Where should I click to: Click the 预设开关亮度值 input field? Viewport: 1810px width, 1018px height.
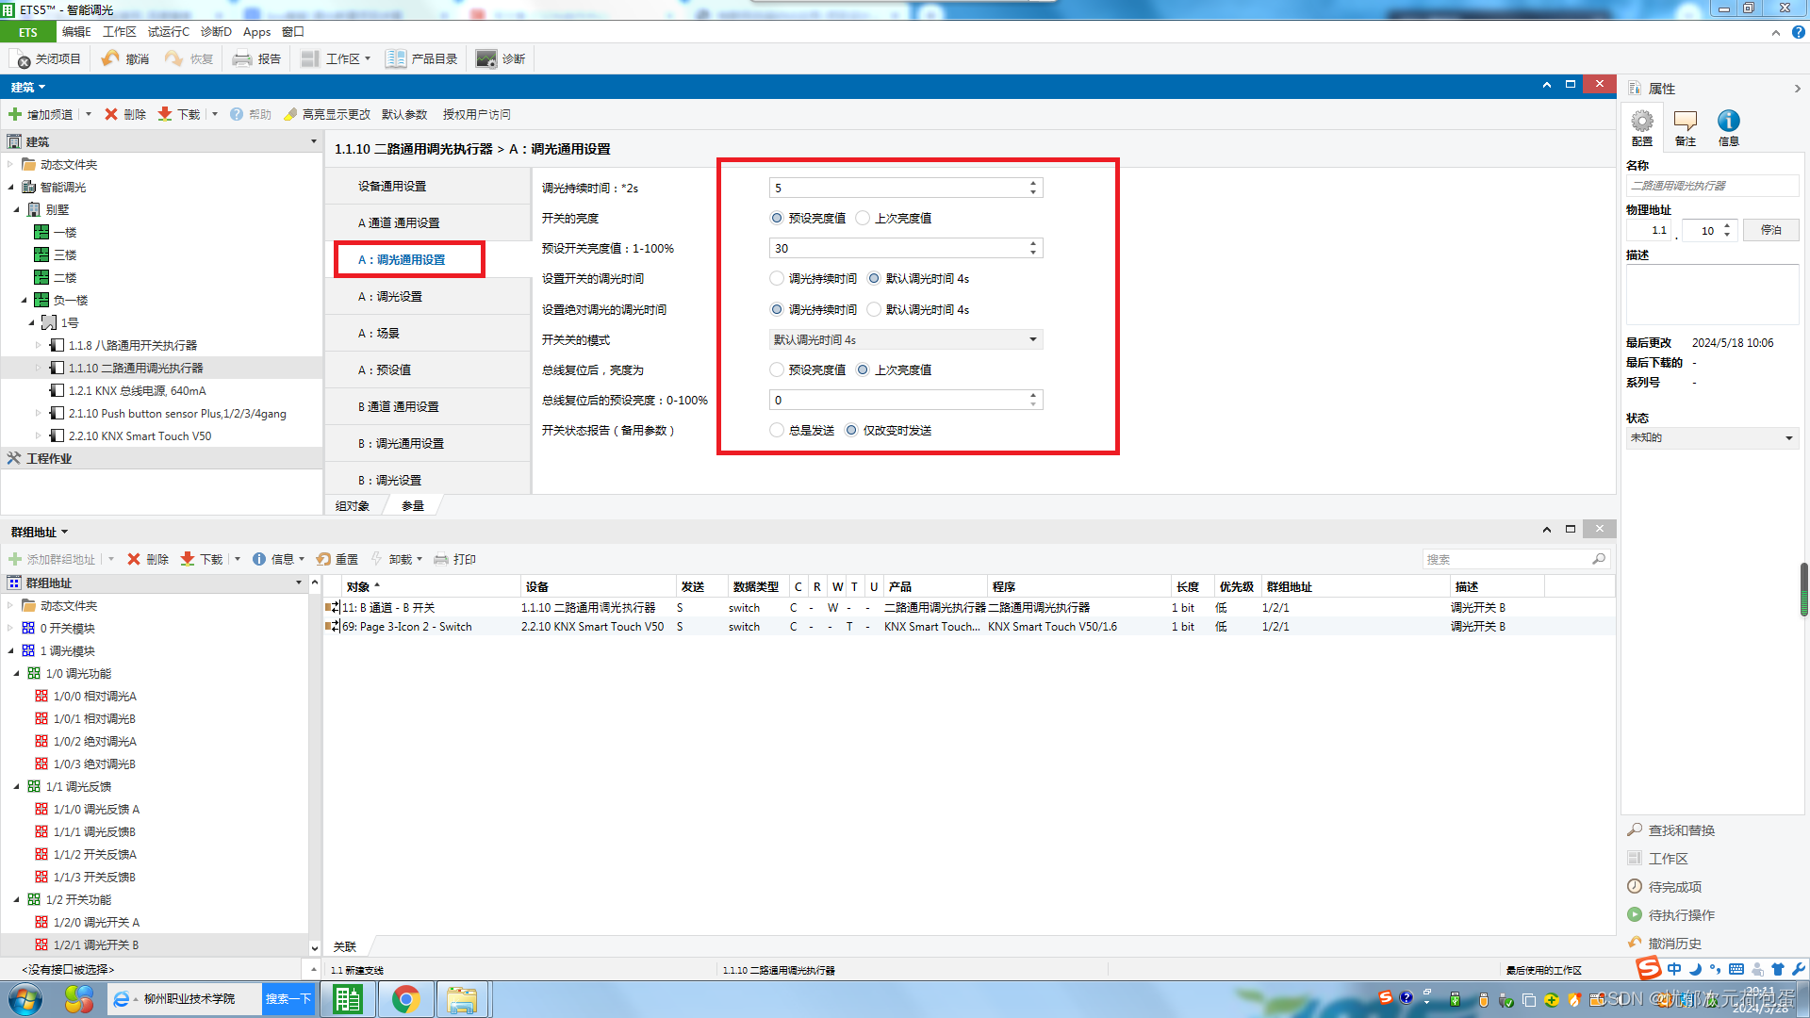(897, 249)
